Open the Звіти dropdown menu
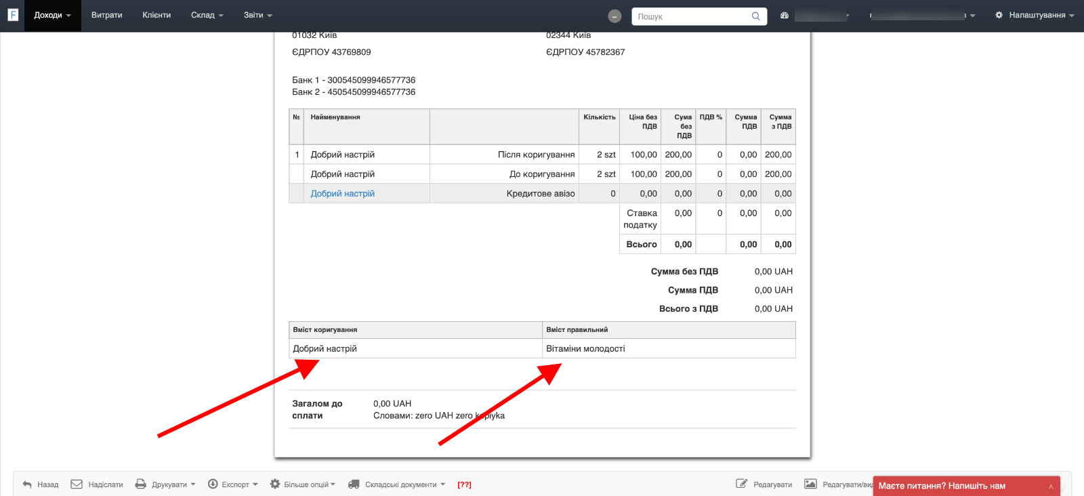This screenshot has width=1084, height=496. [x=257, y=15]
